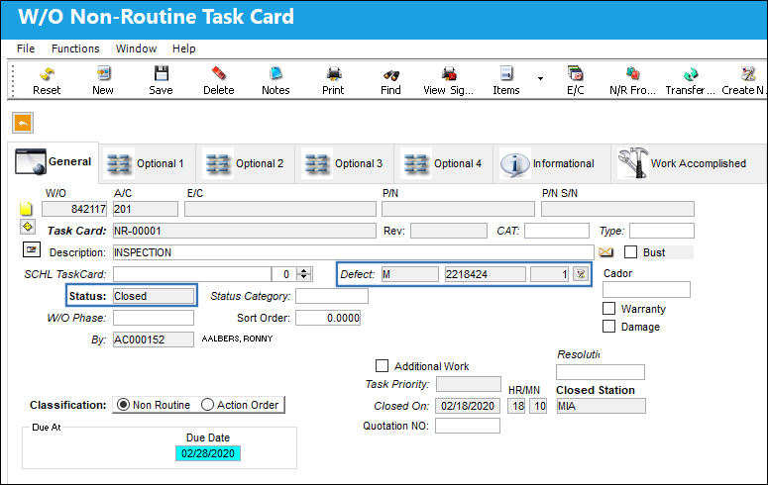Select the Action Order radio button

pyautogui.click(x=208, y=405)
